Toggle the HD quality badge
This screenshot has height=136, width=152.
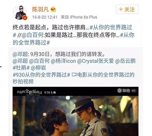(133, 91)
